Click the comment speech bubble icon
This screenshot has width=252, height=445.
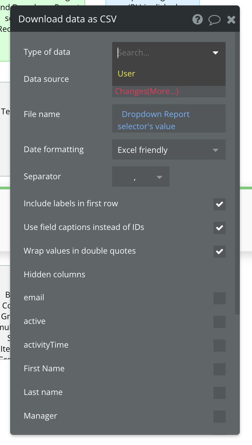pos(215,20)
